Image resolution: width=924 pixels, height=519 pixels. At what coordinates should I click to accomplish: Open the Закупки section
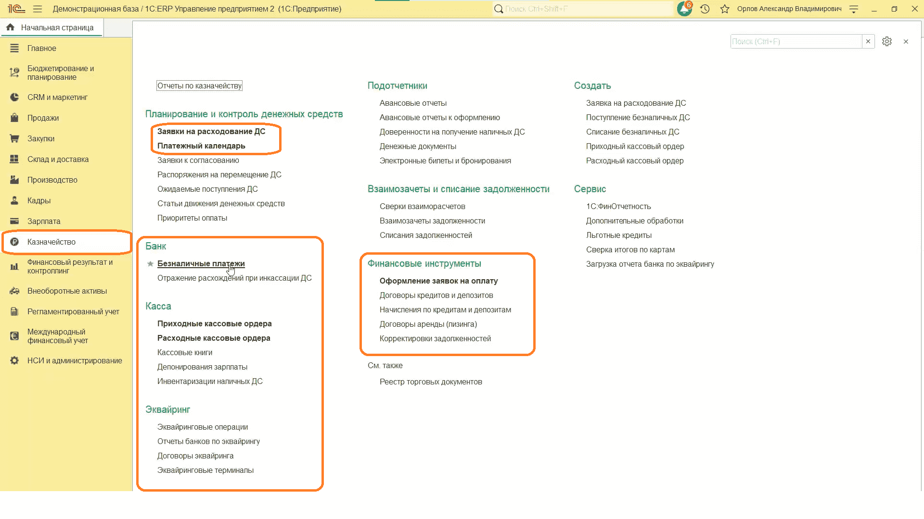coord(41,138)
